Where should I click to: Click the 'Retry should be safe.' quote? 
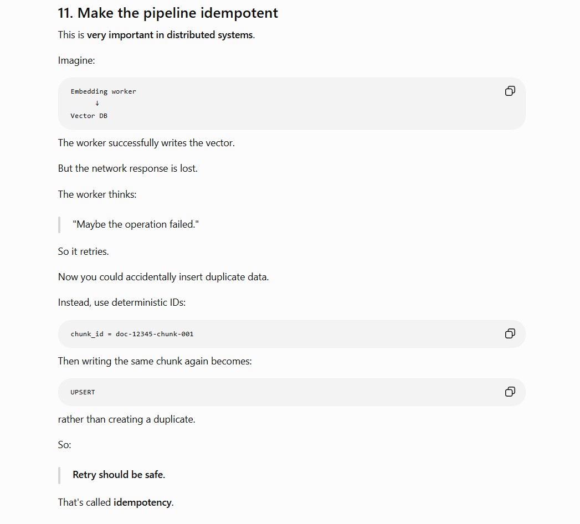119,475
